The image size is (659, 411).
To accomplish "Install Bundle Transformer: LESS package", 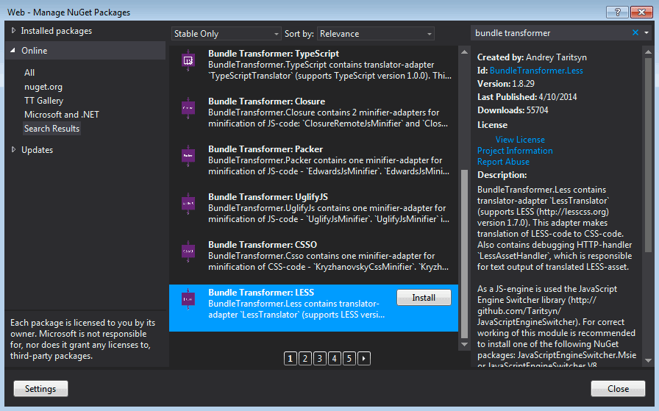I will point(424,298).
